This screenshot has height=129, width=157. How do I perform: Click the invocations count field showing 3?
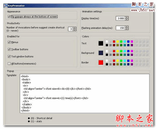coord(71,29)
